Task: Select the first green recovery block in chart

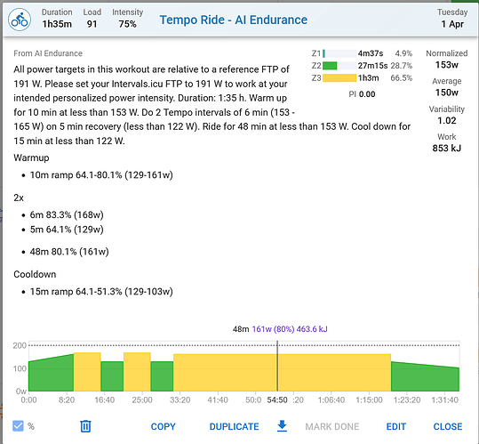Action: pyautogui.click(x=112, y=376)
